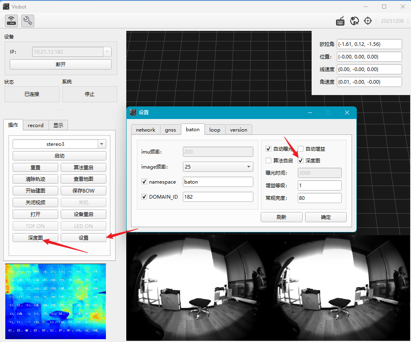This screenshot has height=342, width=411.
Task: Click the 刷新 refresh button
Action: [x=281, y=217]
